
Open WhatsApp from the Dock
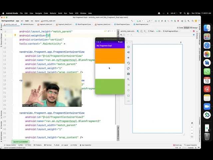tap(207, 72)
